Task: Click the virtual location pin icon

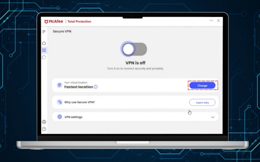Action: point(59,85)
